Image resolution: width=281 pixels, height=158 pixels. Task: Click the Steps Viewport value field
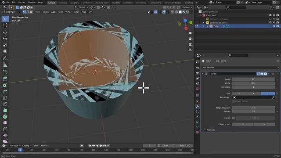[x=254, y=108]
